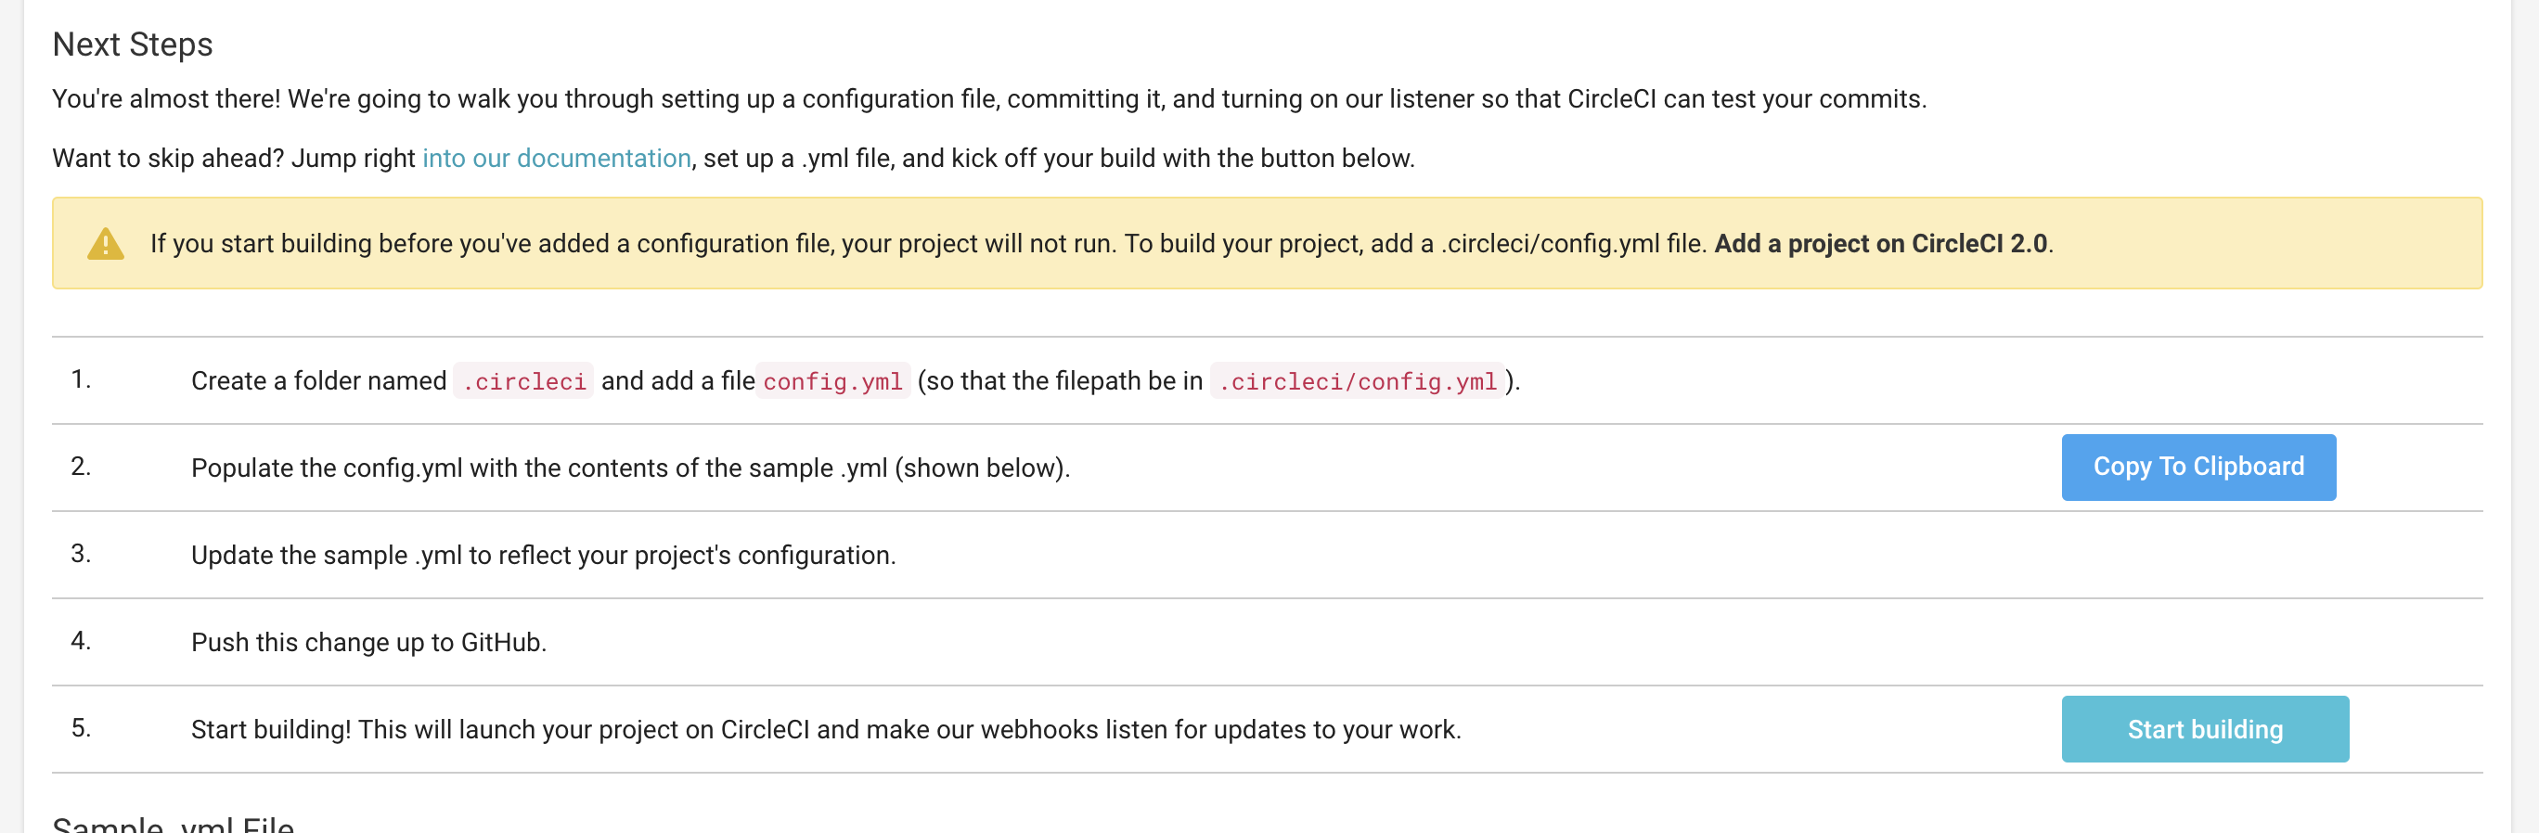
Task: Click the step number 5 label
Action: (81, 728)
